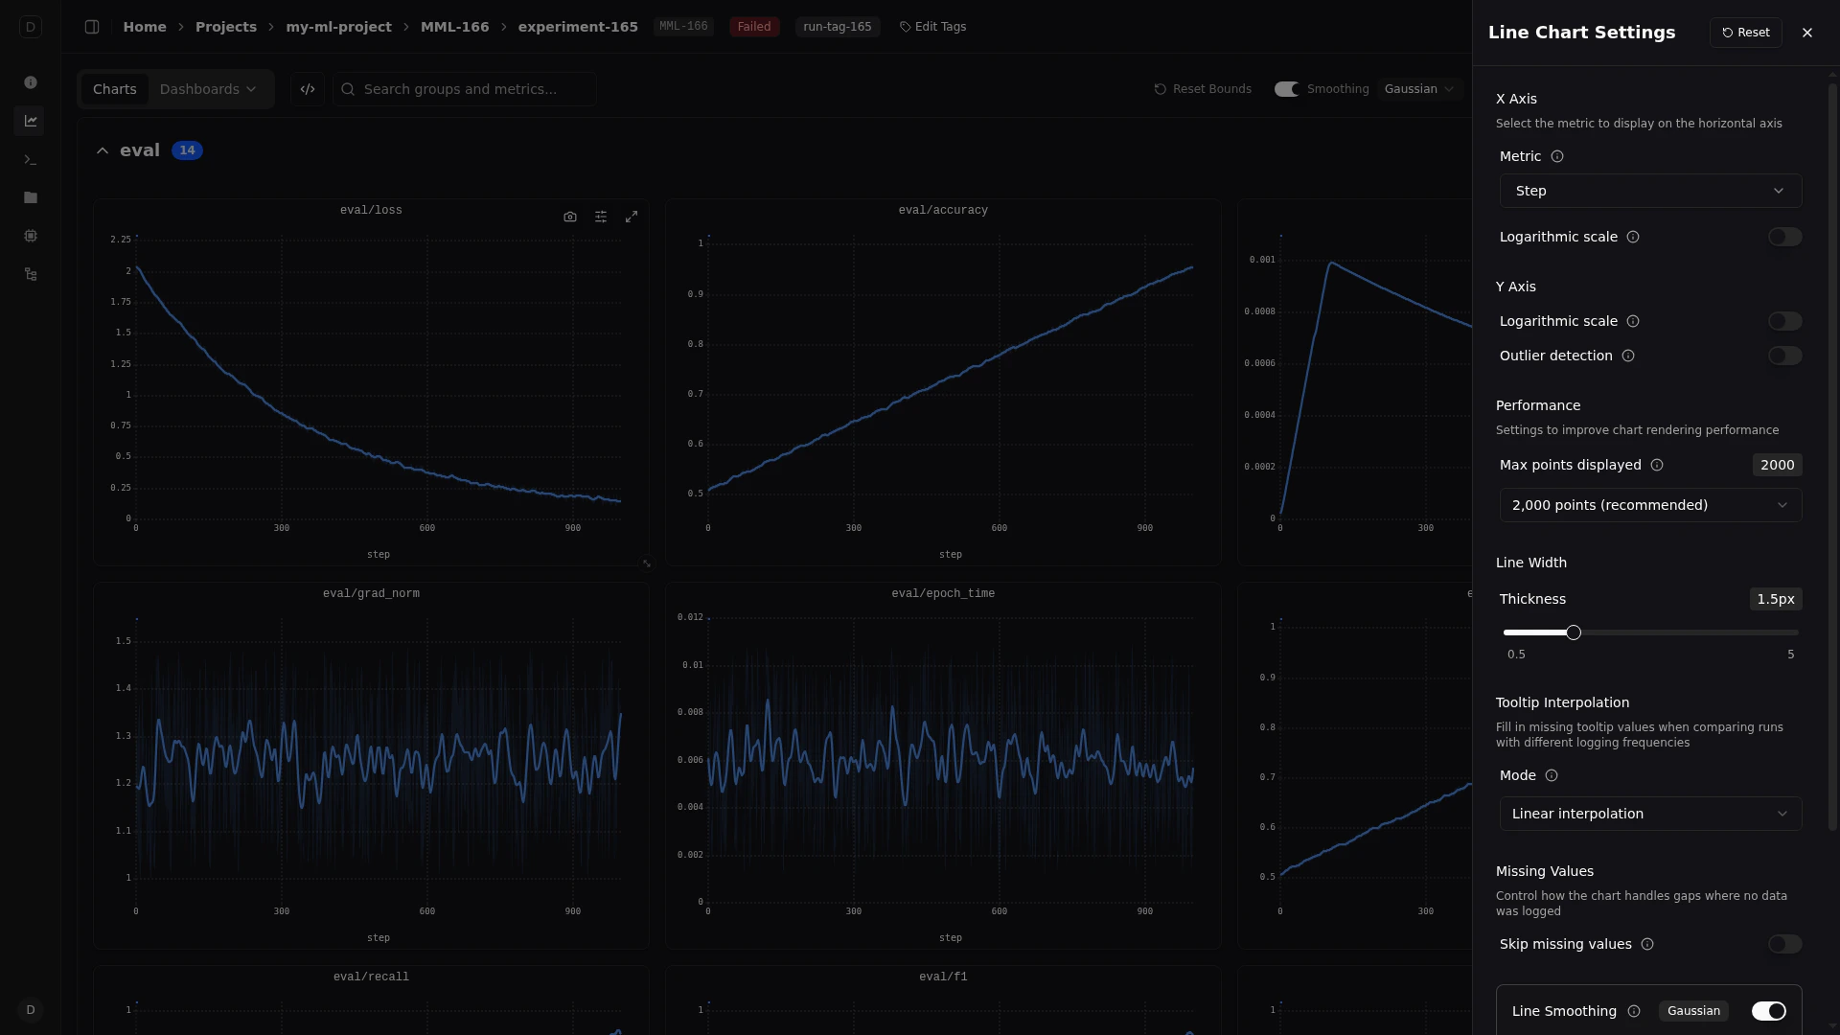1840x1035 pixels.
Task: Disable Line Smoothing in settings panel
Action: pyautogui.click(x=1768, y=1010)
